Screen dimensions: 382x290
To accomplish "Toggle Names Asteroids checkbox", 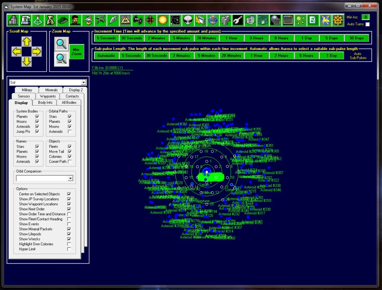I will [37, 161].
